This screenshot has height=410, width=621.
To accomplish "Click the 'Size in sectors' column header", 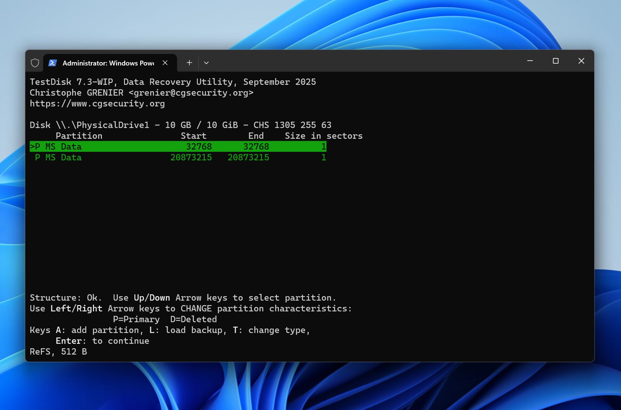I will (x=324, y=136).
